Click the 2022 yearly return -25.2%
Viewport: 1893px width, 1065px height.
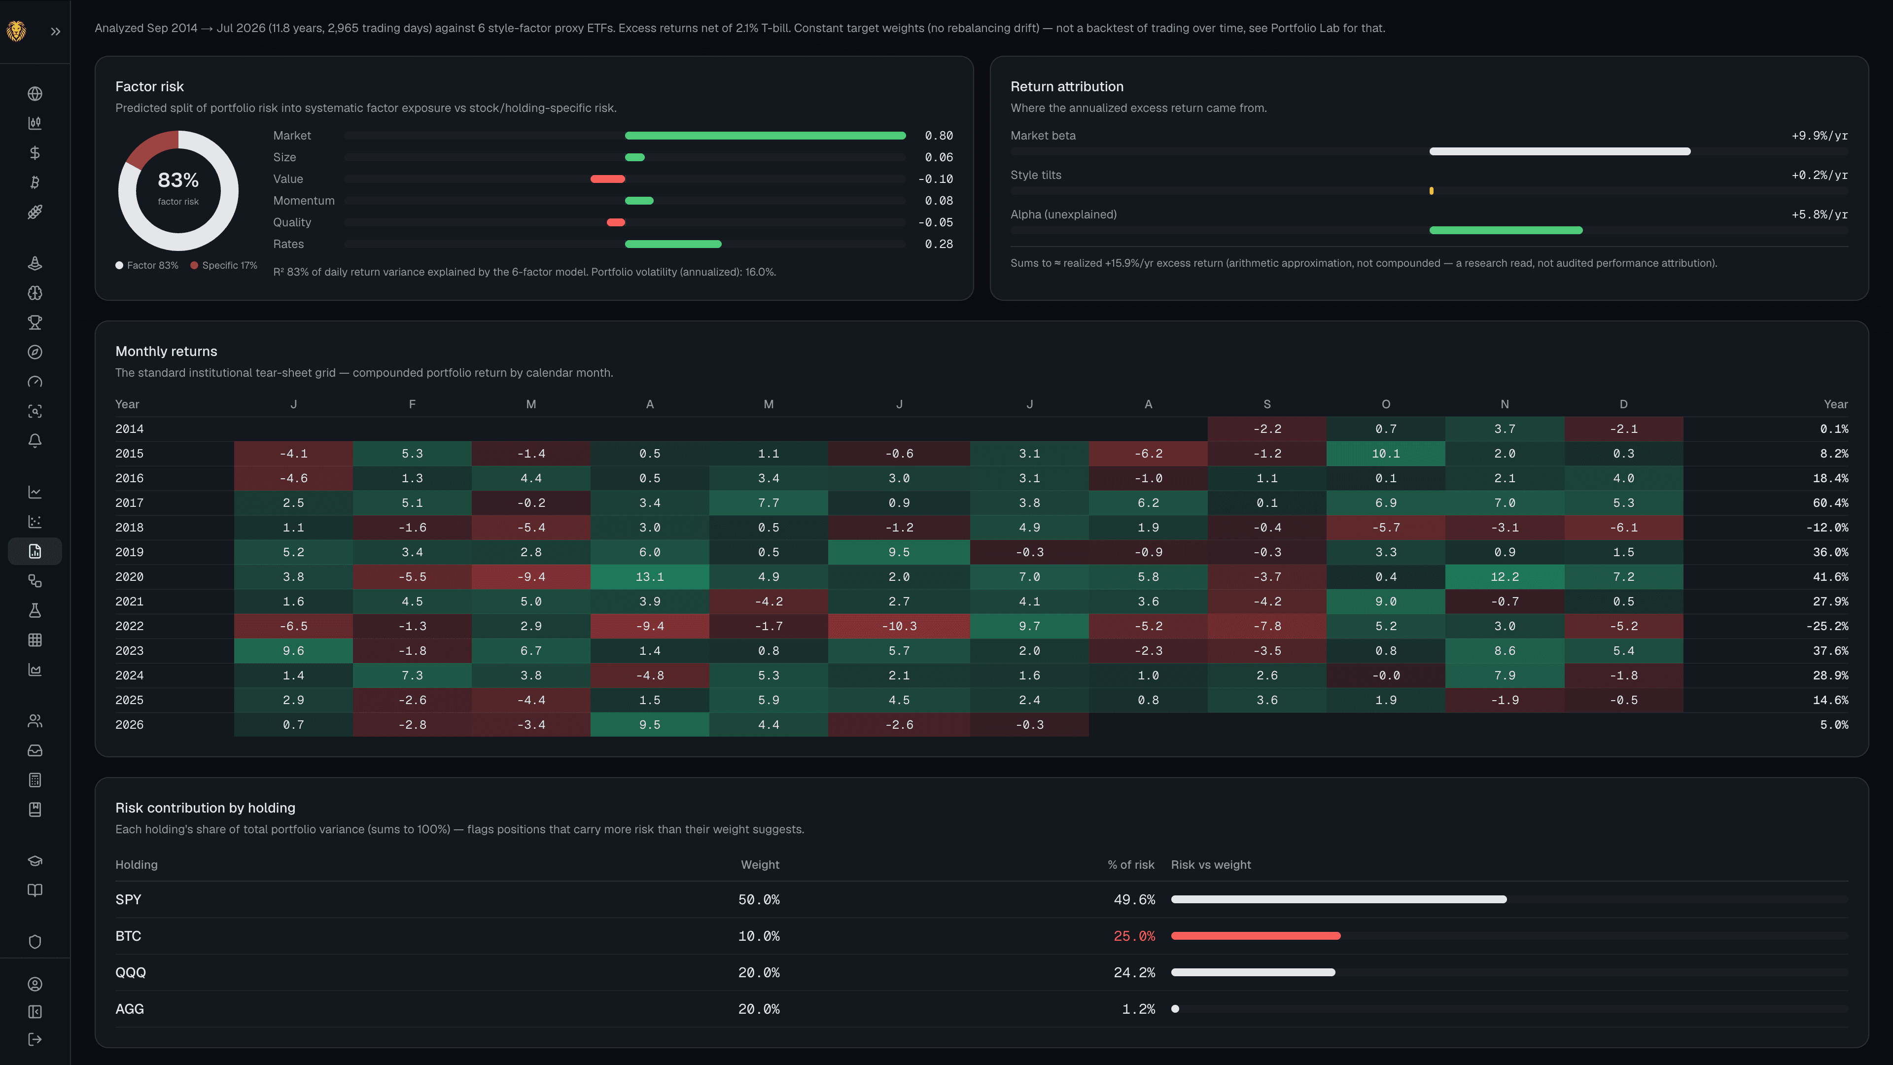1827,626
